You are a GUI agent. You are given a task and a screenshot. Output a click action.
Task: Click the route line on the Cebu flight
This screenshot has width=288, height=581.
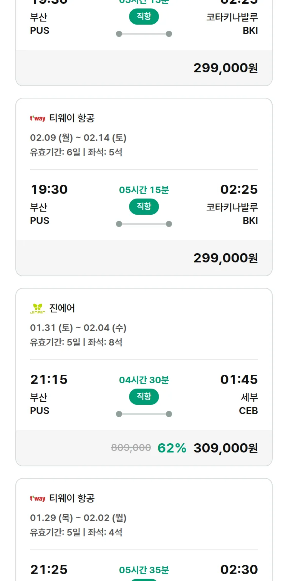144,414
